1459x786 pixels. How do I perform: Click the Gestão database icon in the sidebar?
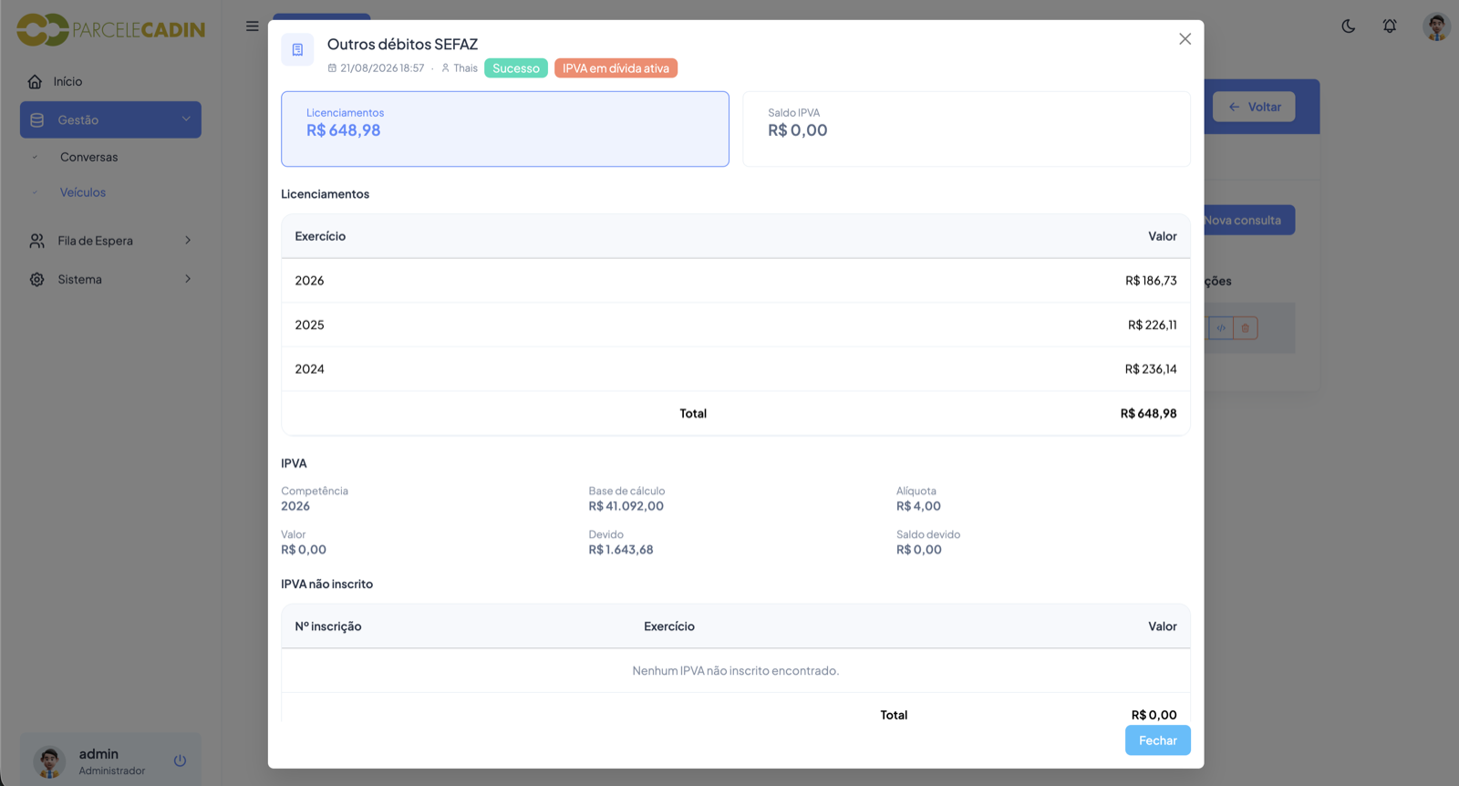point(37,120)
